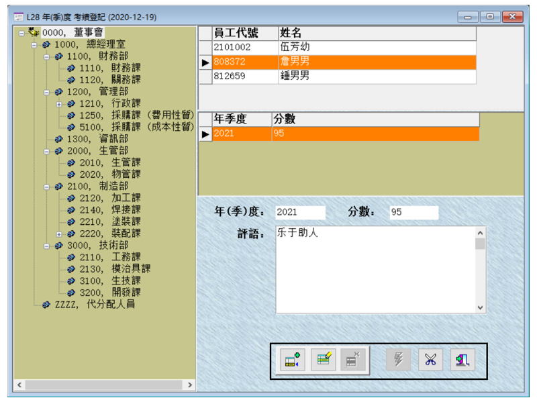Click the icon beside 1200, 管理部
Screen dimensions: 537x402
click(59, 92)
